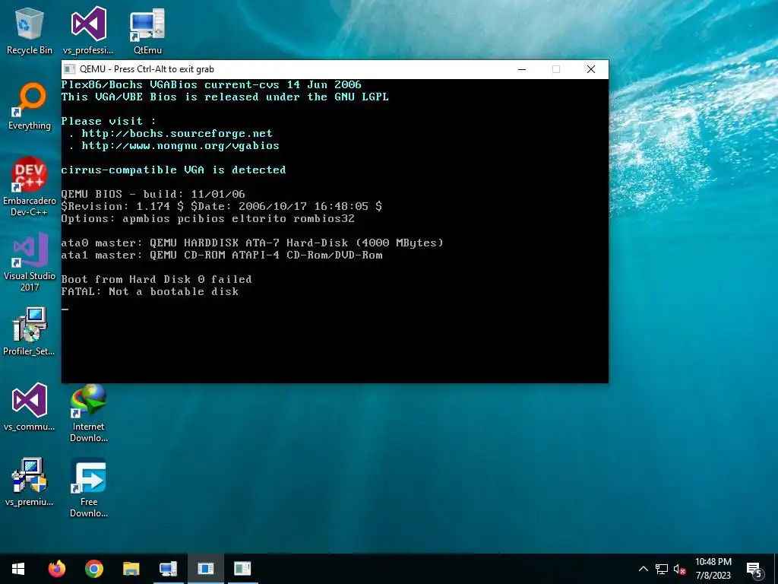The height and width of the screenshot is (584, 778).
Task: Select Visual Studio 2017 desktop shortcut
Action: pos(30,262)
